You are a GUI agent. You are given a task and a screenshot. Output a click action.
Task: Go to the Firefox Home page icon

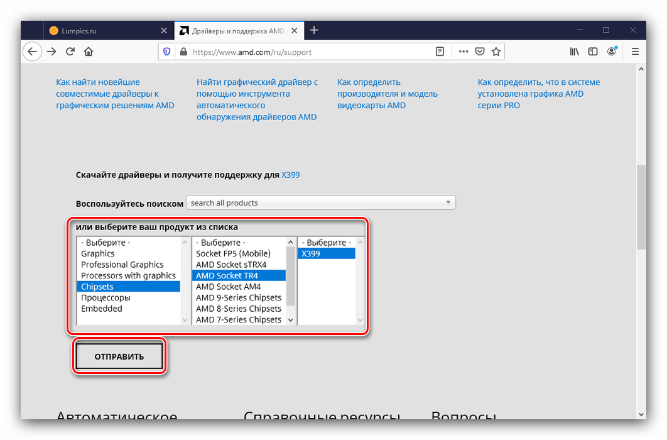coord(89,52)
